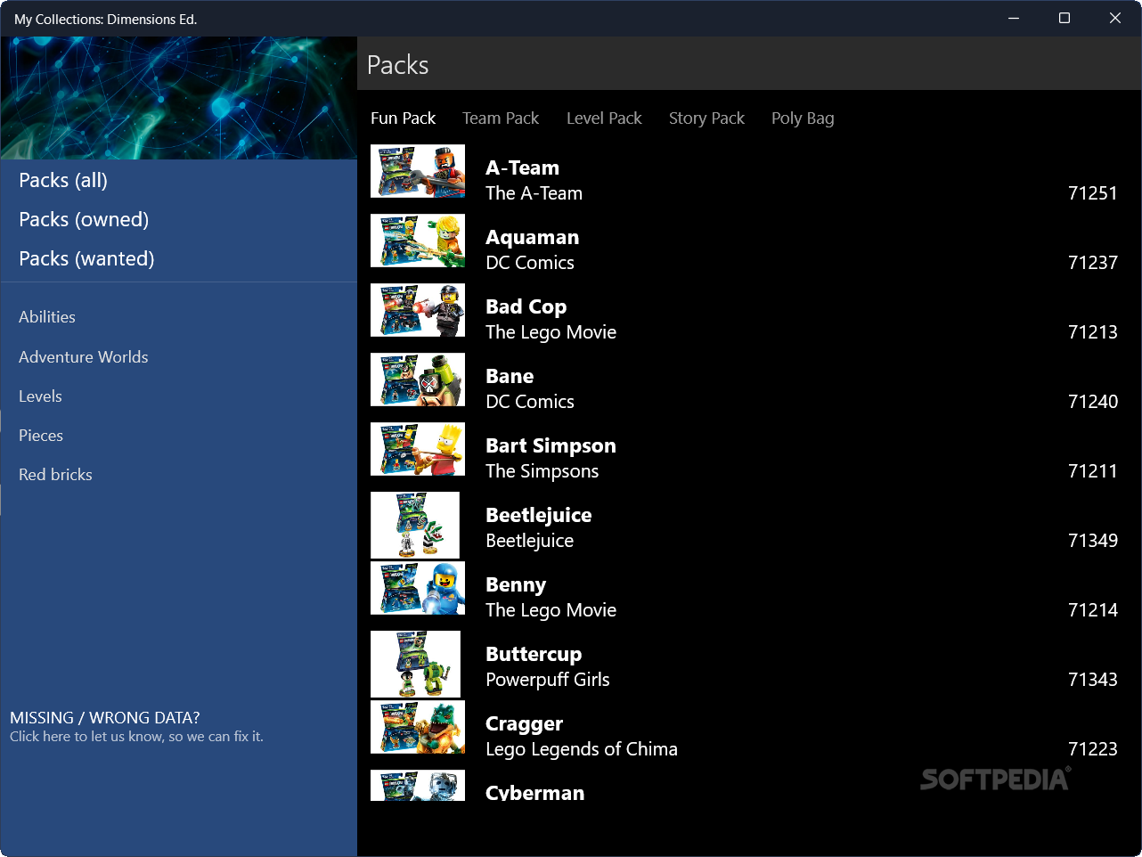Open the Aquaman pack thumbnail
The height and width of the screenshot is (857, 1142).
[418, 241]
